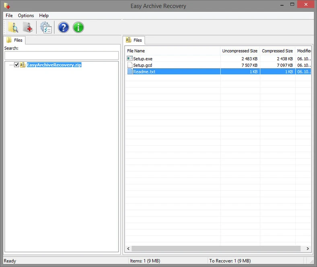This screenshot has height=267, width=317.
Task: Click the green info about icon
Action: (x=78, y=27)
